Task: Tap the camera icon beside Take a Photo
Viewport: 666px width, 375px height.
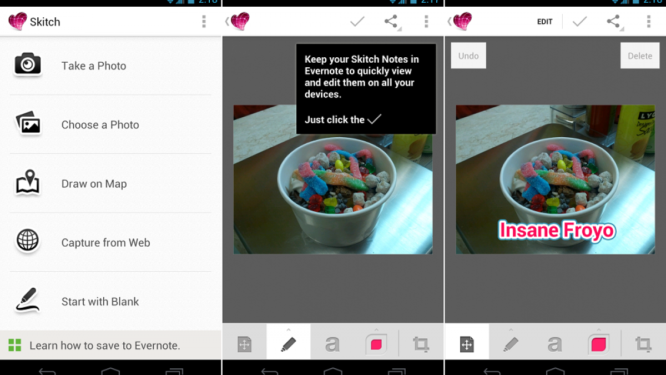Action: pos(27,64)
